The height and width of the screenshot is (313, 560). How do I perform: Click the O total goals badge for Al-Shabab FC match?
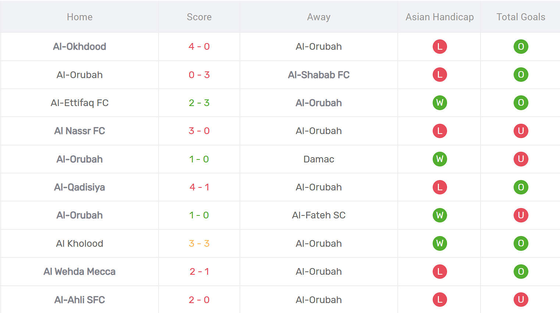click(x=521, y=75)
